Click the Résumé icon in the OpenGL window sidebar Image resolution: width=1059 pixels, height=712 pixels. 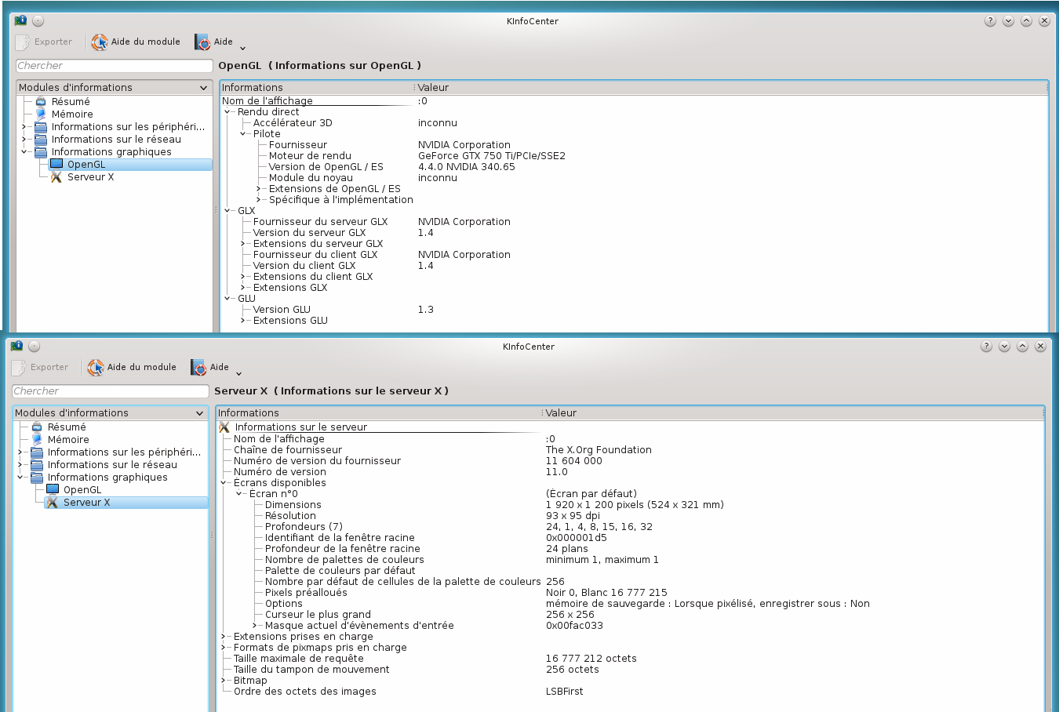pyautogui.click(x=41, y=102)
